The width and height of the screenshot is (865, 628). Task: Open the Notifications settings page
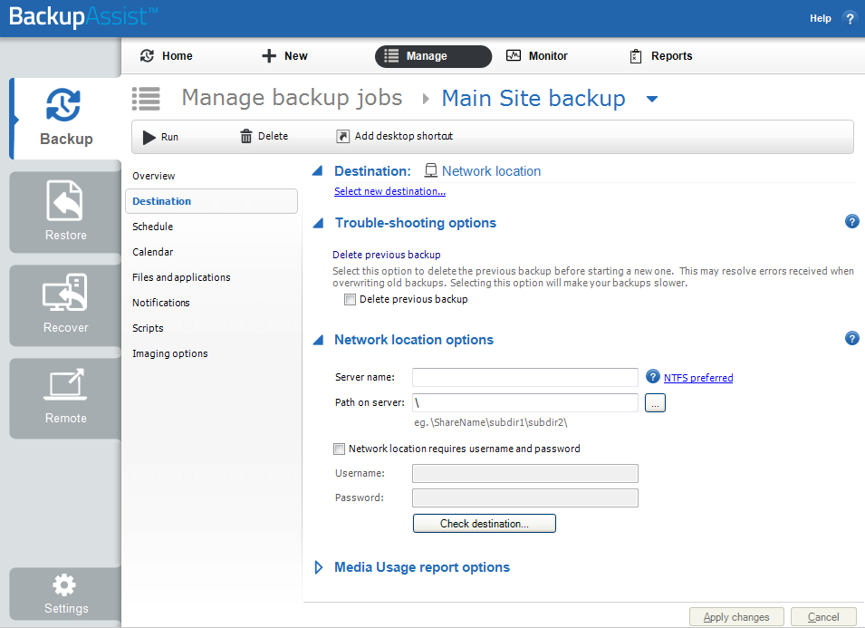(x=160, y=303)
